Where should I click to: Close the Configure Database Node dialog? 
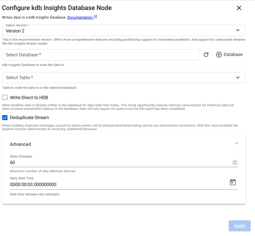[x=239, y=8]
